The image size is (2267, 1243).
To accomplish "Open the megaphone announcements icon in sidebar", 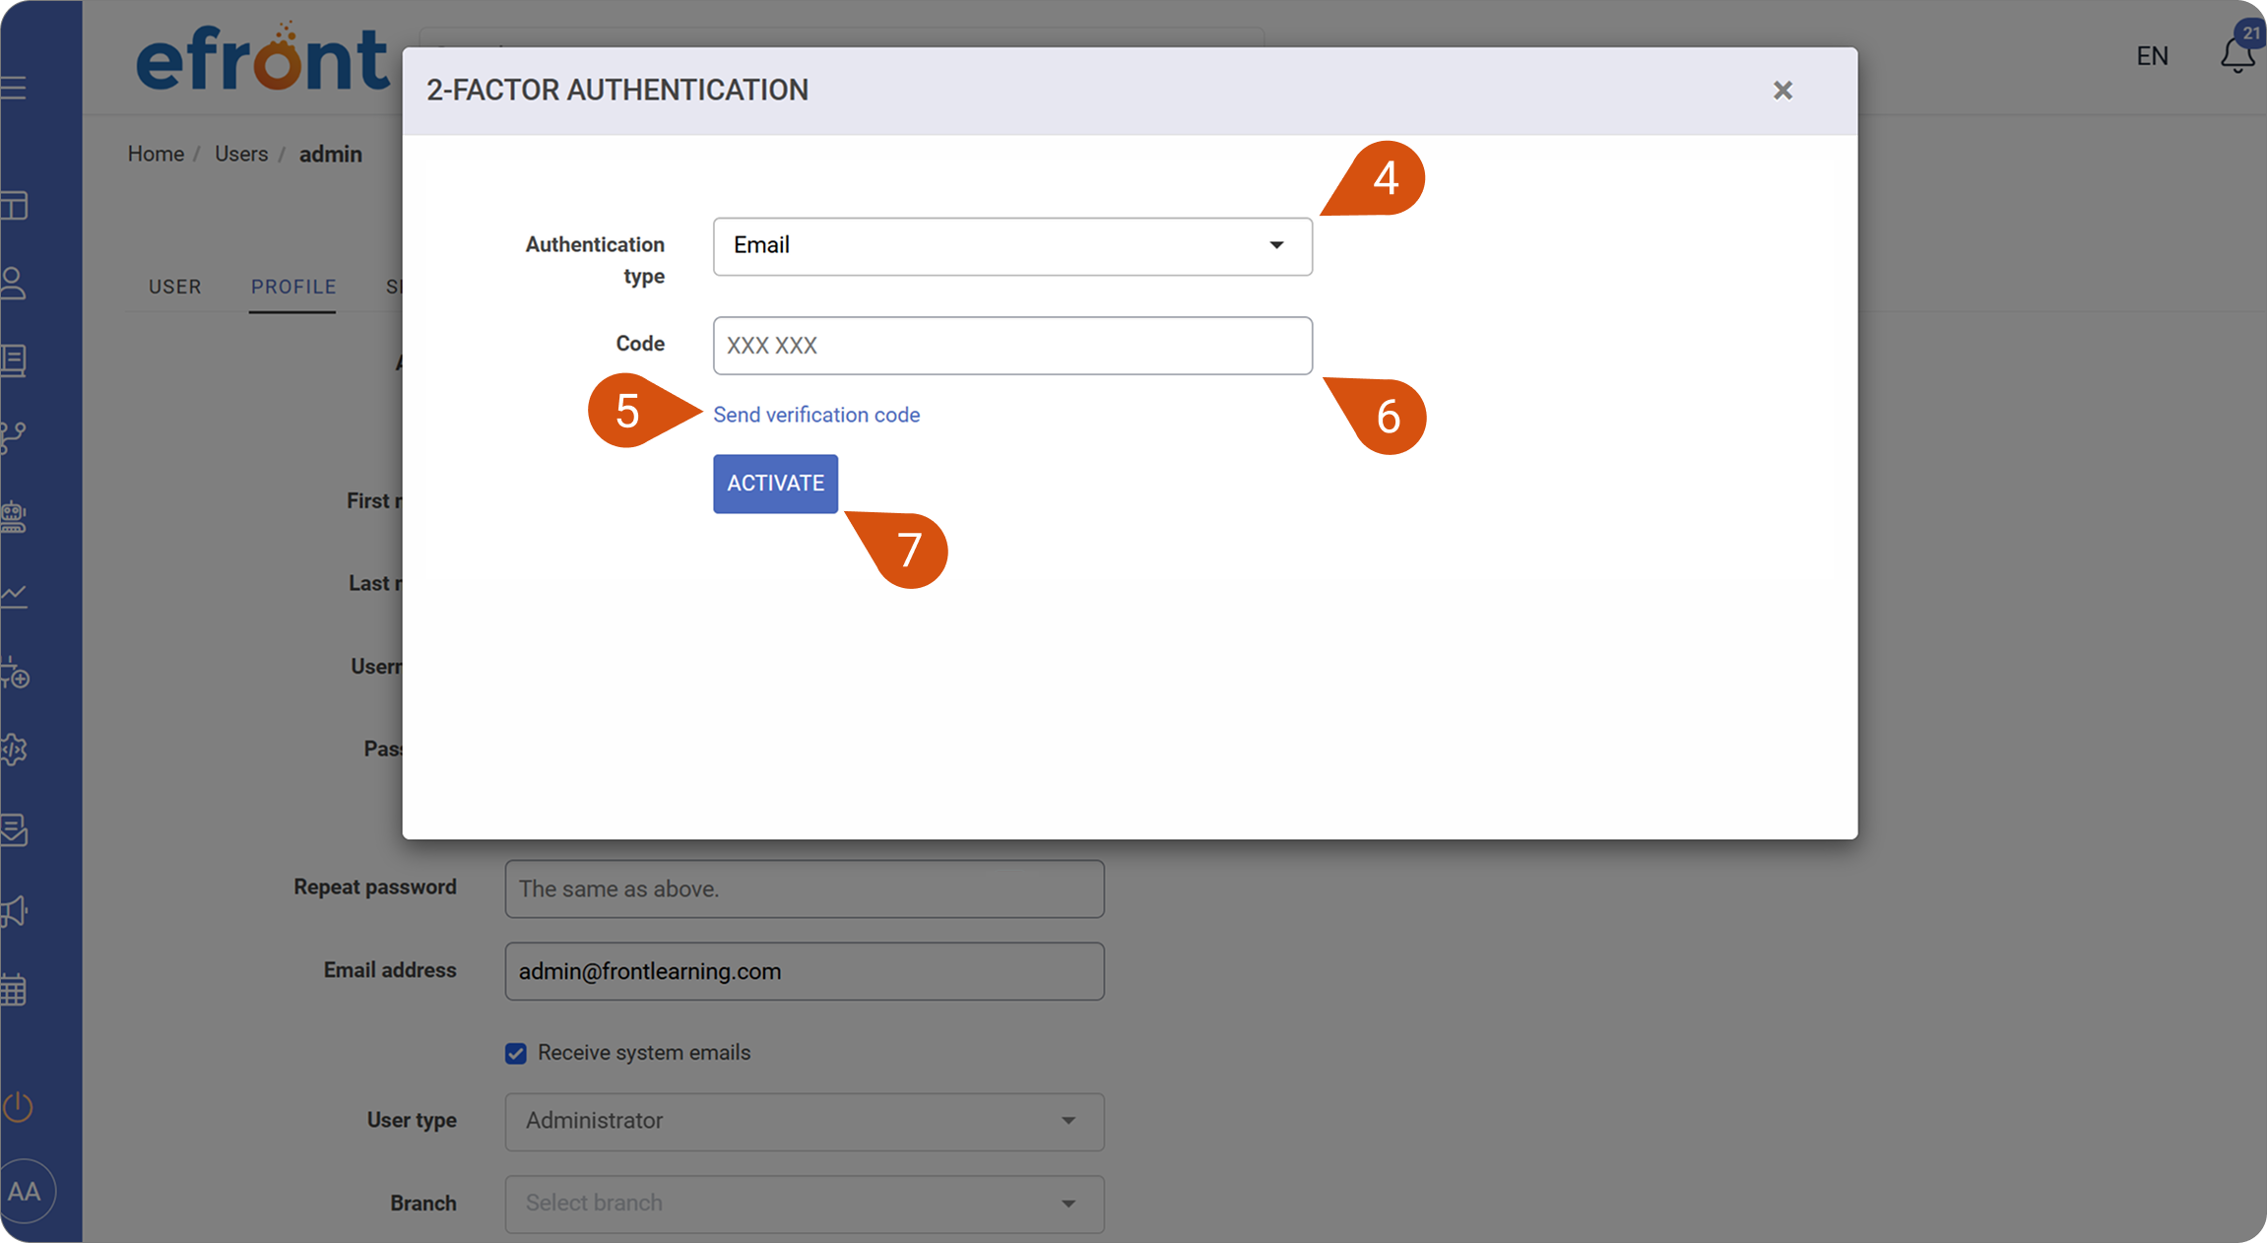I will click(14, 911).
